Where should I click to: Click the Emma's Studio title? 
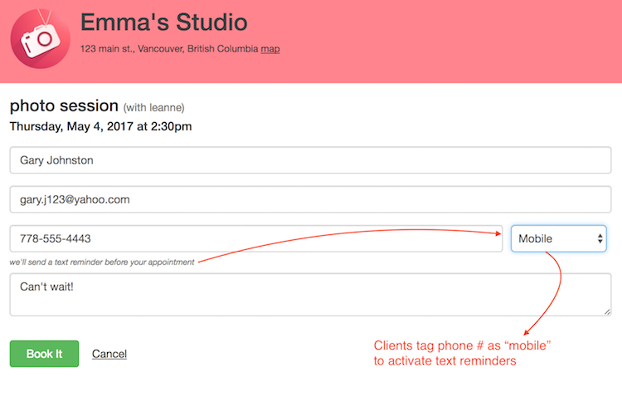164,22
